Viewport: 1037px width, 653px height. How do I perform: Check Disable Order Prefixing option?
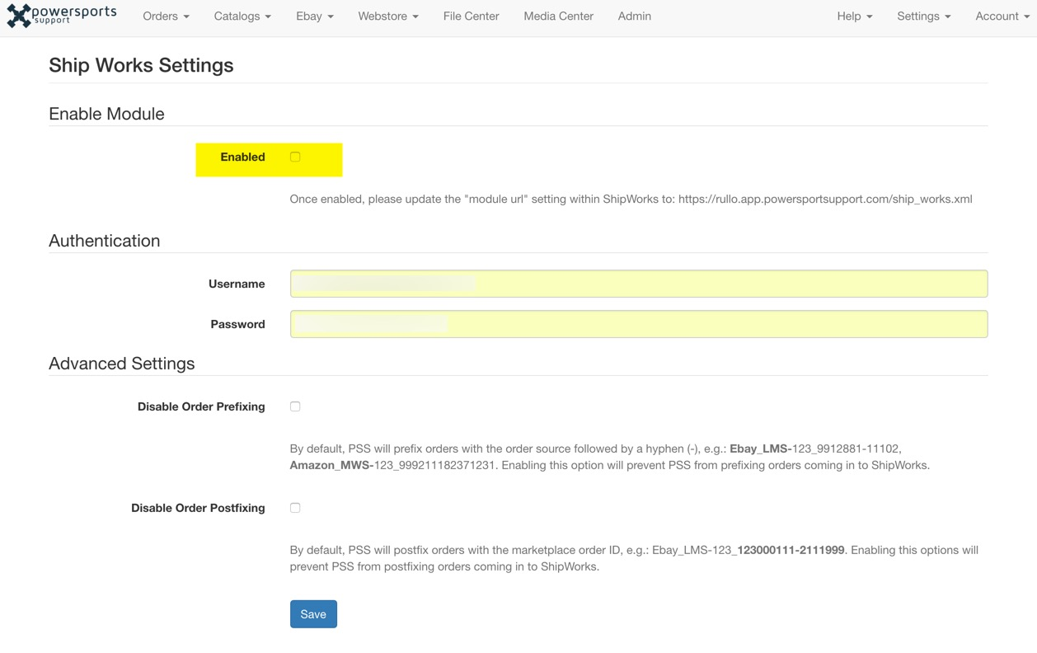[x=295, y=406]
